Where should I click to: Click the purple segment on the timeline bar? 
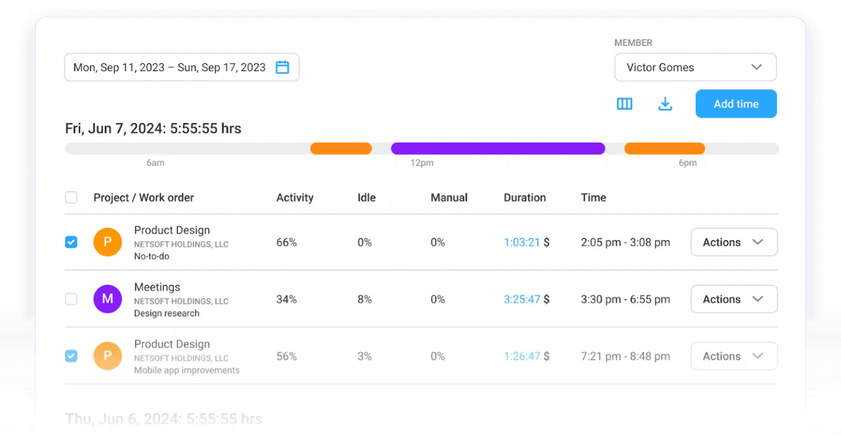pyautogui.click(x=498, y=149)
